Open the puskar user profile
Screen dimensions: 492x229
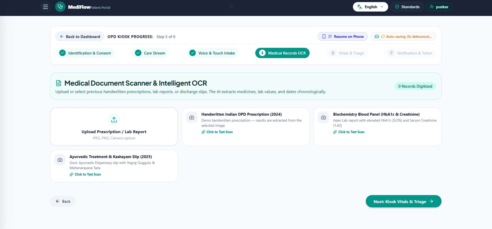point(439,7)
